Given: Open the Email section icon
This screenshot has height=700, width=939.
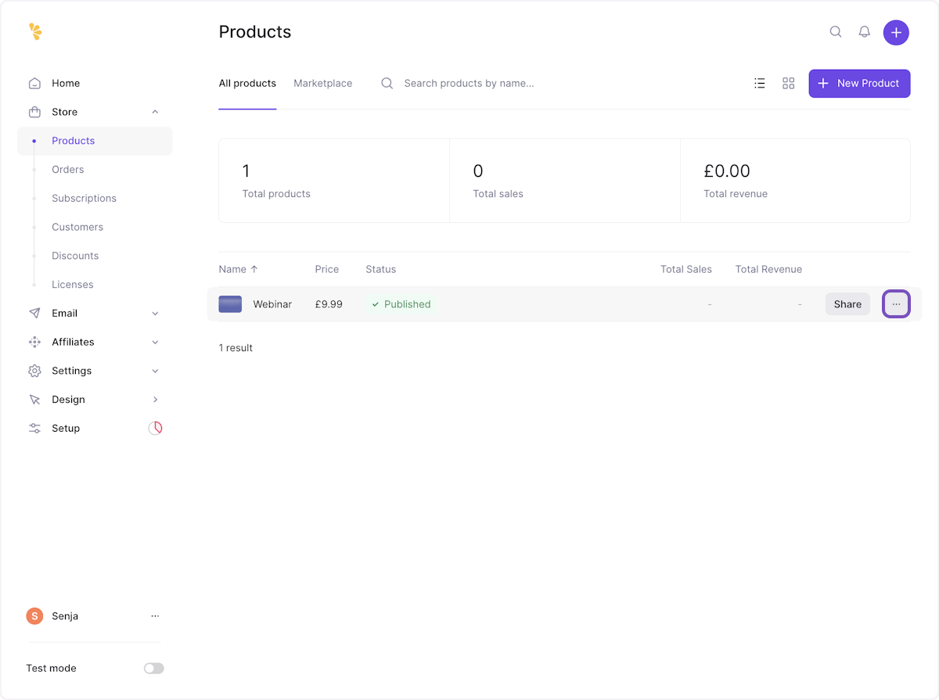Looking at the screenshot, I should [x=34, y=313].
